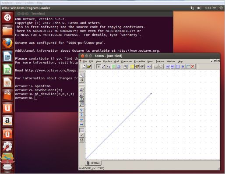Open the Devices menu of the VM window
The height and width of the screenshot is (174, 225).
click(x=29, y=3)
